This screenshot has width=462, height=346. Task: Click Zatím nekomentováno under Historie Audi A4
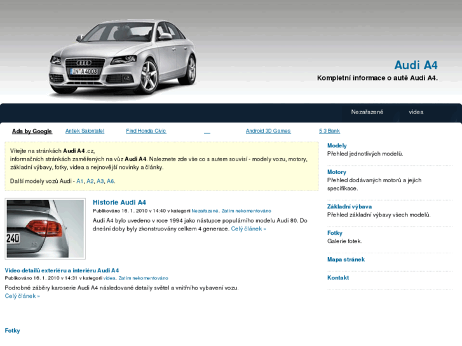[x=247, y=211]
